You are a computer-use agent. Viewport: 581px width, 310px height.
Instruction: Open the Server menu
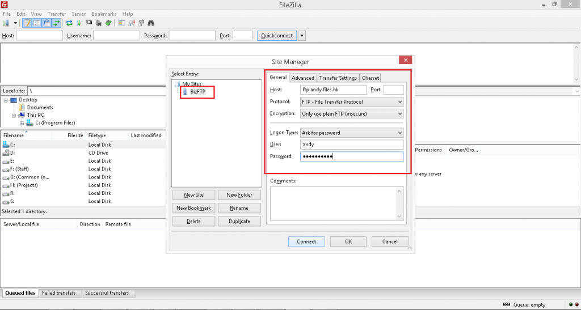click(78, 14)
